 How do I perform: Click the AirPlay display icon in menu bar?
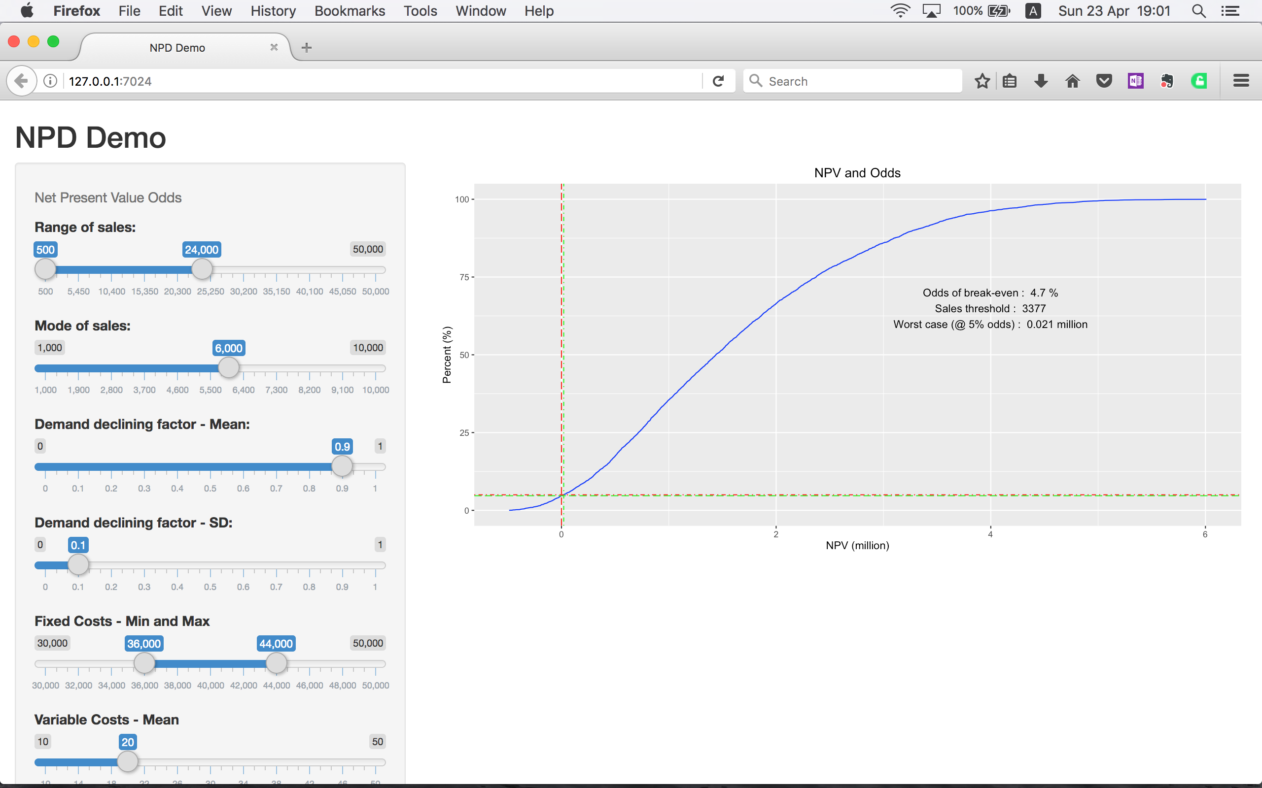[931, 10]
